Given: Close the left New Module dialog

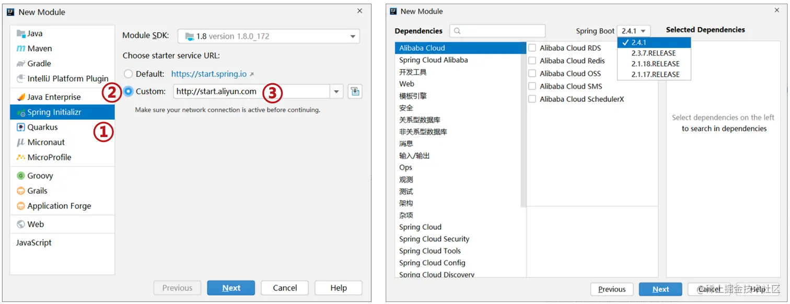Looking at the screenshot, I should (359, 11).
